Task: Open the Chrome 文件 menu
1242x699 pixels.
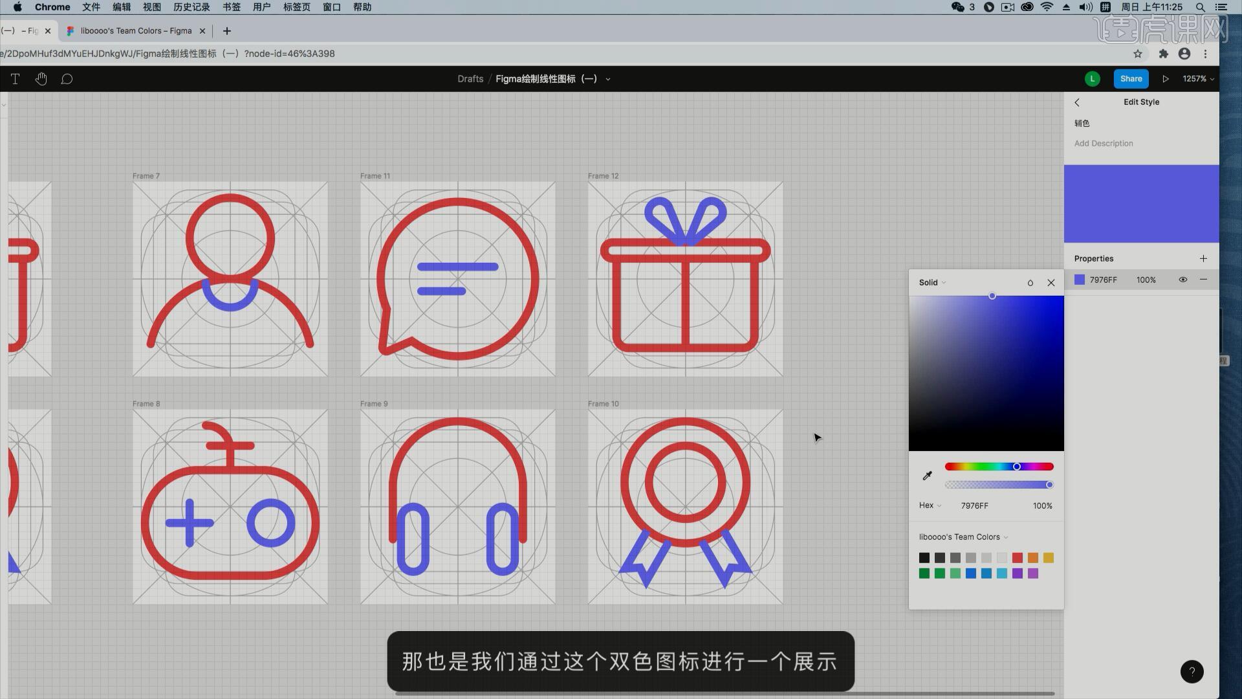Action: point(91,7)
